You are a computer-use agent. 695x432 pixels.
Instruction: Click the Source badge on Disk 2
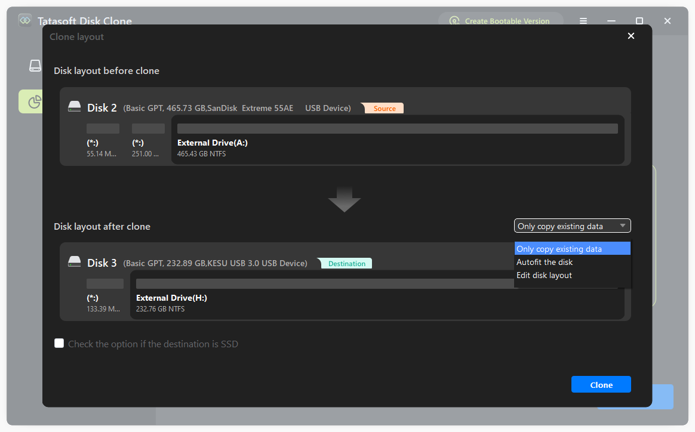[x=383, y=108]
